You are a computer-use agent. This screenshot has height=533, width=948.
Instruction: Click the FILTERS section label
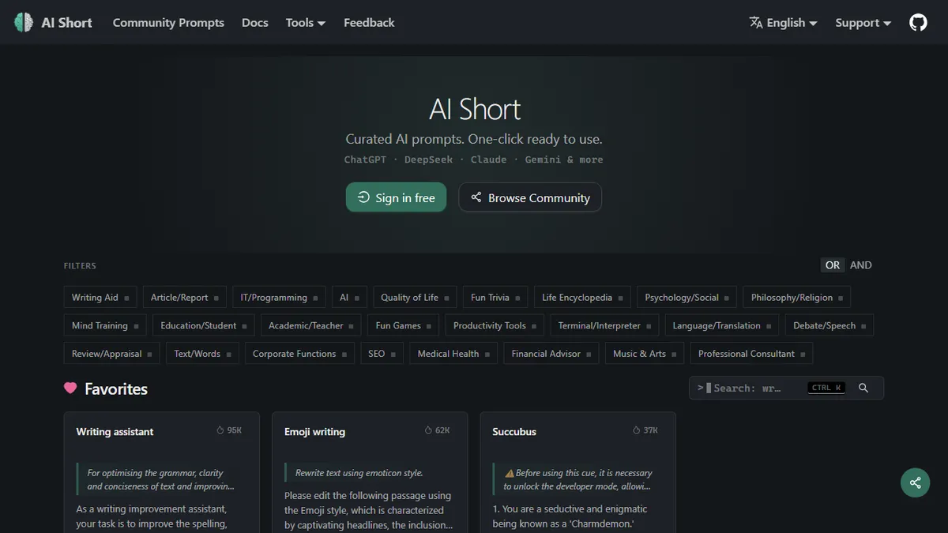(x=80, y=266)
